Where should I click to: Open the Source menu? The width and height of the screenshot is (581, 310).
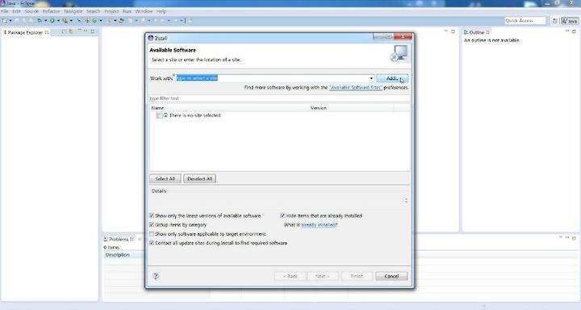click(x=31, y=11)
